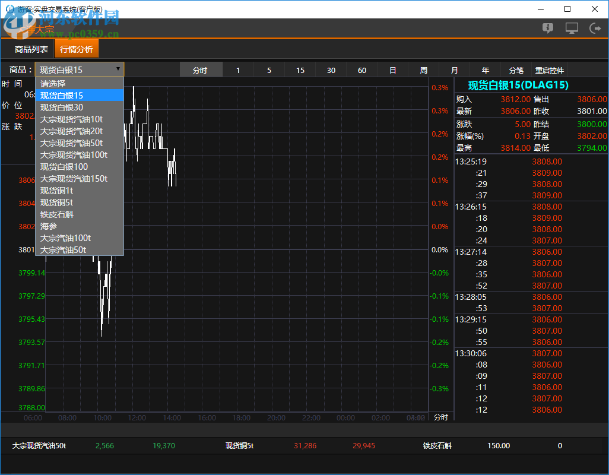This screenshot has height=475, width=609.
Task: Show the 分时 time-sharing chart
Action: (201, 70)
